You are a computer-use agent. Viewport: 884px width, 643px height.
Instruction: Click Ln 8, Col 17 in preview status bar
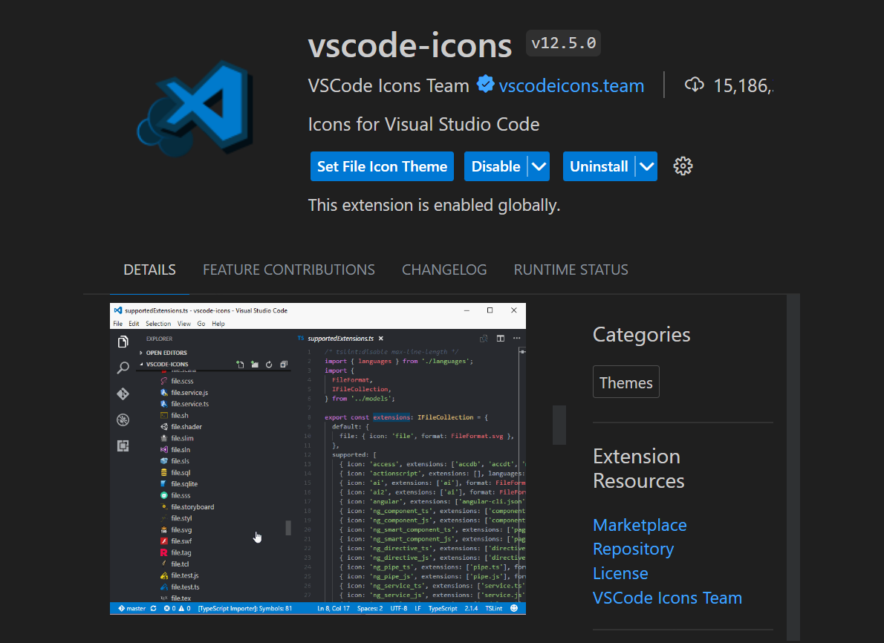pyautogui.click(x=334, y=609)
